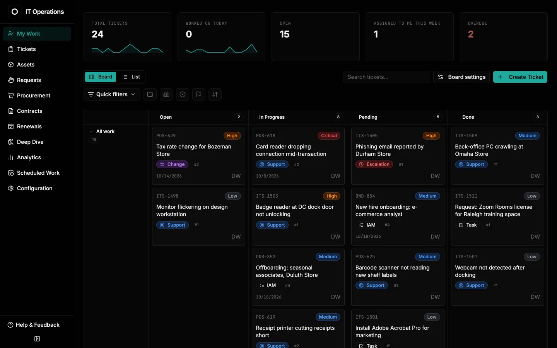Go to Deep Dive
Screen dimensions: 557x348
coord(37,142)
